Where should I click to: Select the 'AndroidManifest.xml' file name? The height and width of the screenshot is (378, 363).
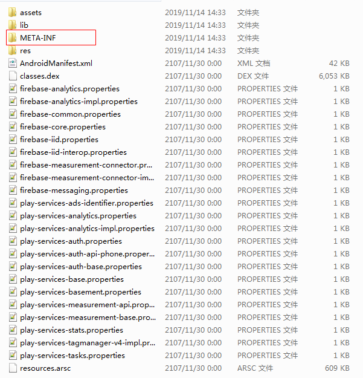point(56,63)
